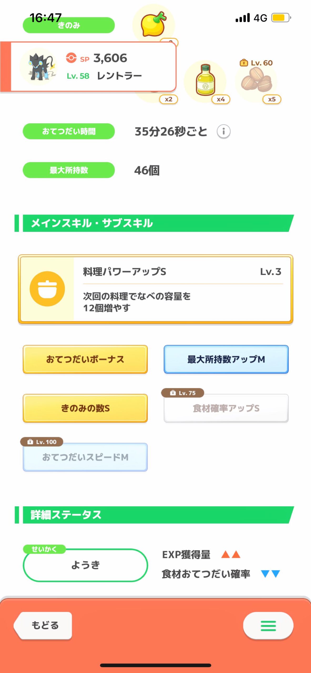Go back with the もどる button
This screenshot has height=673, width=311.
coord(43,625)
